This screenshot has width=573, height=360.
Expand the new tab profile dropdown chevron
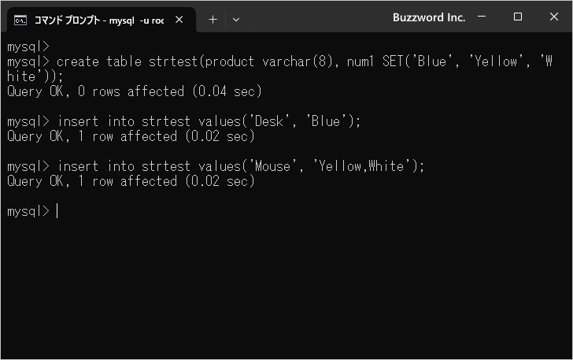click(236, 20)
